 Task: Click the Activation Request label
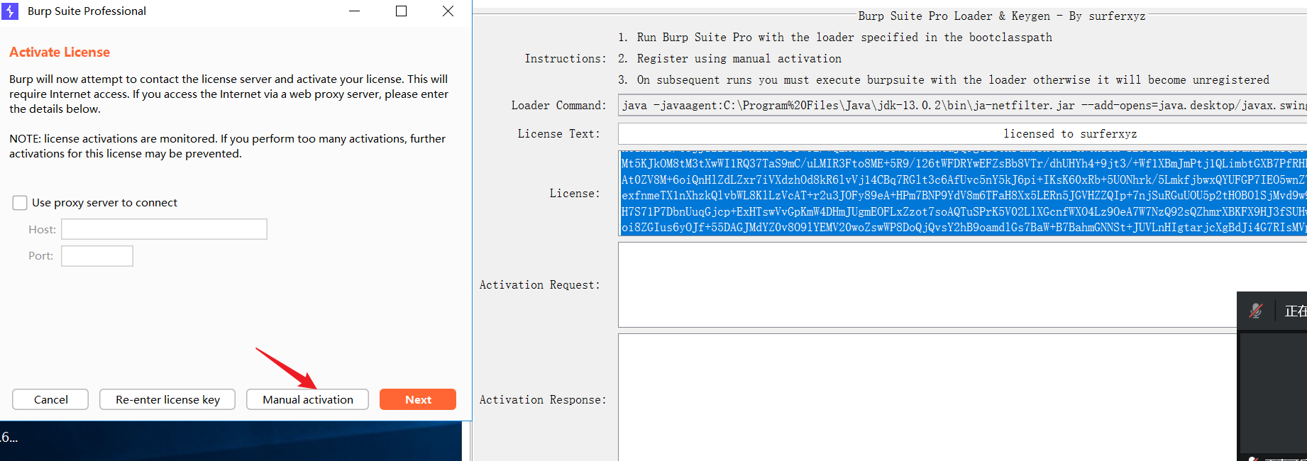(x=540, y=285)
